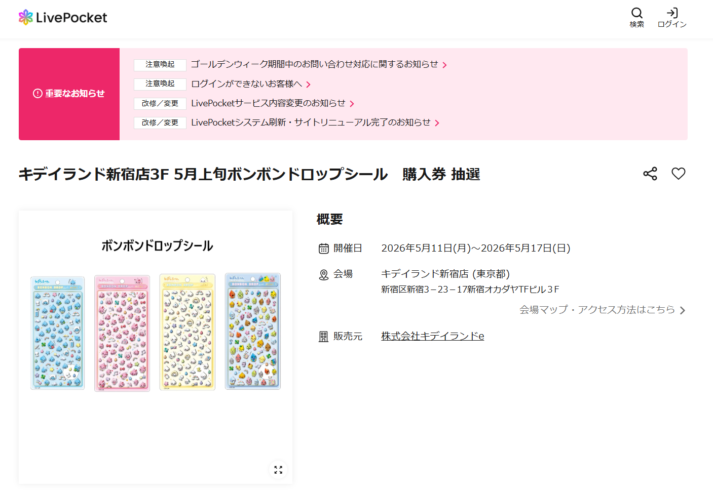Click the building icon beside 販売元
Viewport: 713px width, 494px height.
click(324, 337)
